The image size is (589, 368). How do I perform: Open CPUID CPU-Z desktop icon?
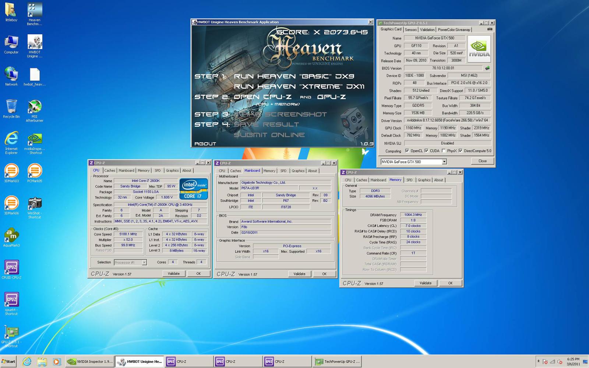point(11,270)
